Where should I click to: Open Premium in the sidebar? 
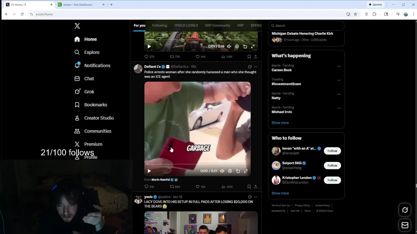click(88, 144)
